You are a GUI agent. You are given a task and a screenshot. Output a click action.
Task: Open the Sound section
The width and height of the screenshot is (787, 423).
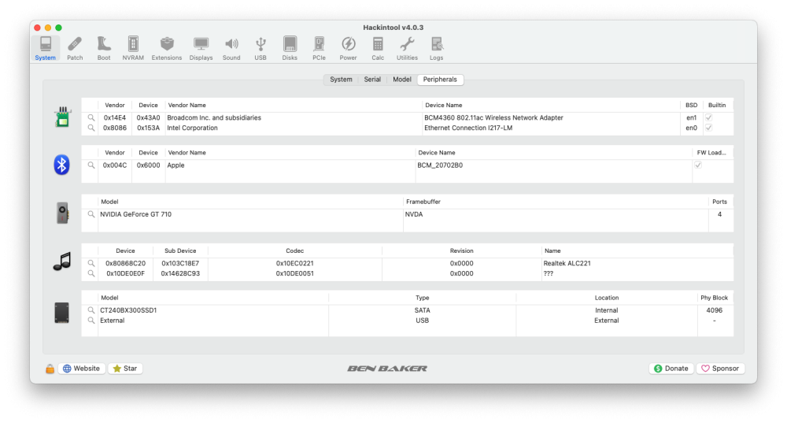pos(231,49)
